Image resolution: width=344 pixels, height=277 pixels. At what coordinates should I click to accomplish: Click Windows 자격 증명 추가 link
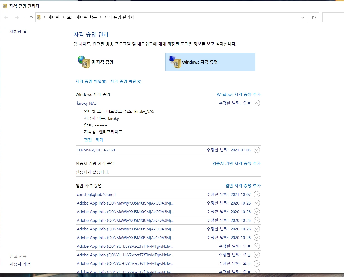coord(238,94)
